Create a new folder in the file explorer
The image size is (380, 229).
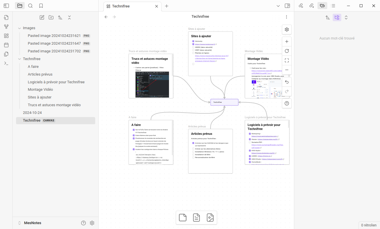(51, 17)
